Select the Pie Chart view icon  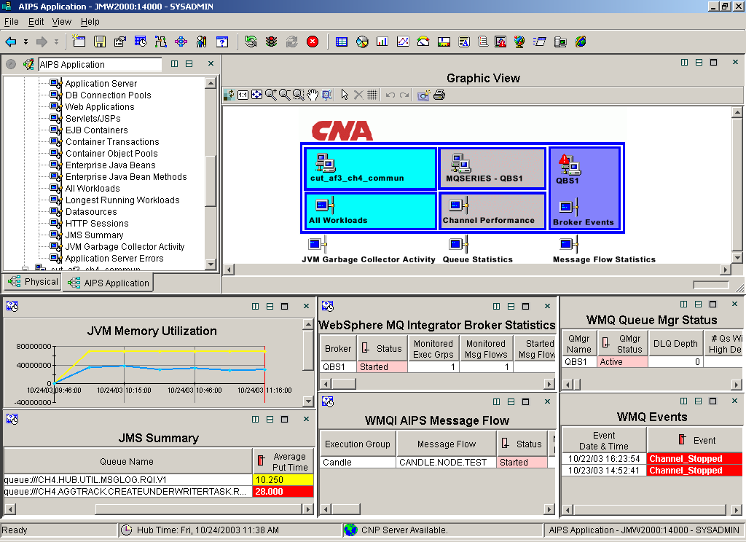tap(362, 42)
